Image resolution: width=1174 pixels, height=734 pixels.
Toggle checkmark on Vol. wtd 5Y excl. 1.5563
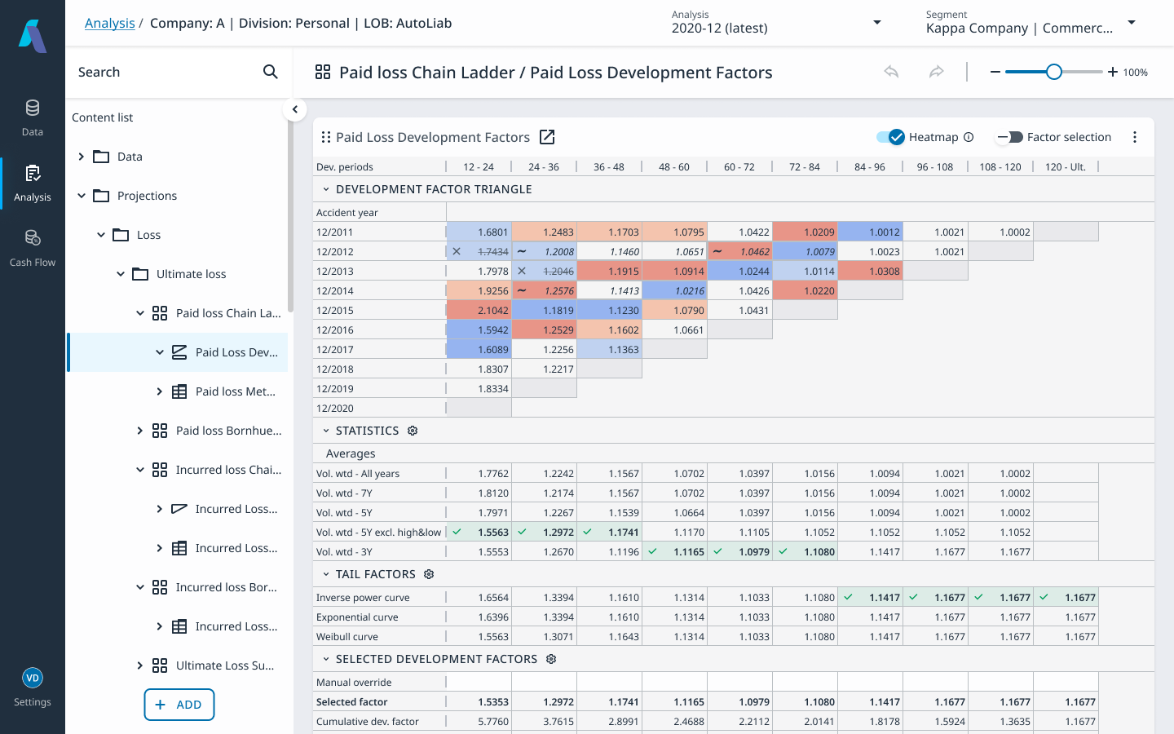(x=457, y=532)
